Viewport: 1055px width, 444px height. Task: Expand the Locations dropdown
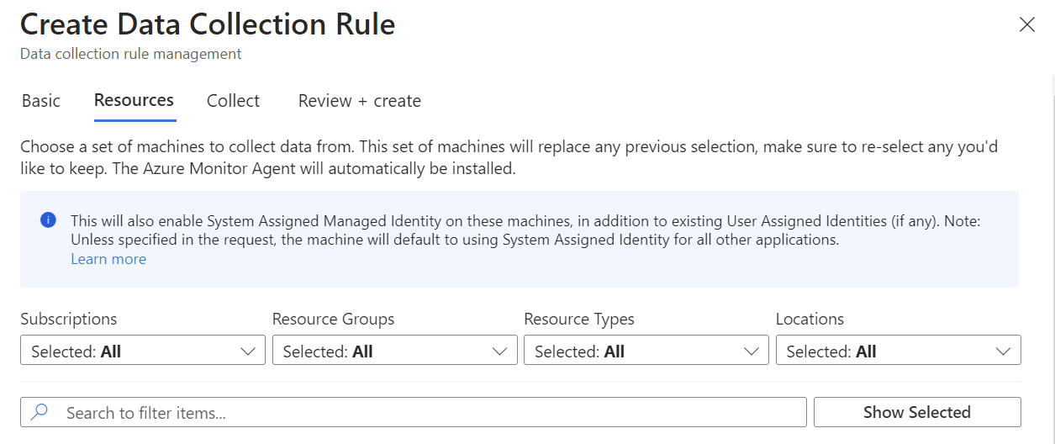coord(890,351)
